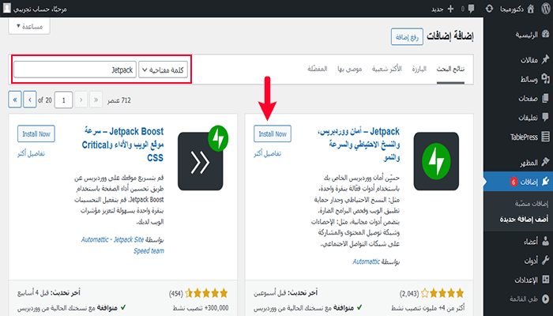Expand the مساعدة help dropdown
Viewport: 553px width, 316px height.
29,26
